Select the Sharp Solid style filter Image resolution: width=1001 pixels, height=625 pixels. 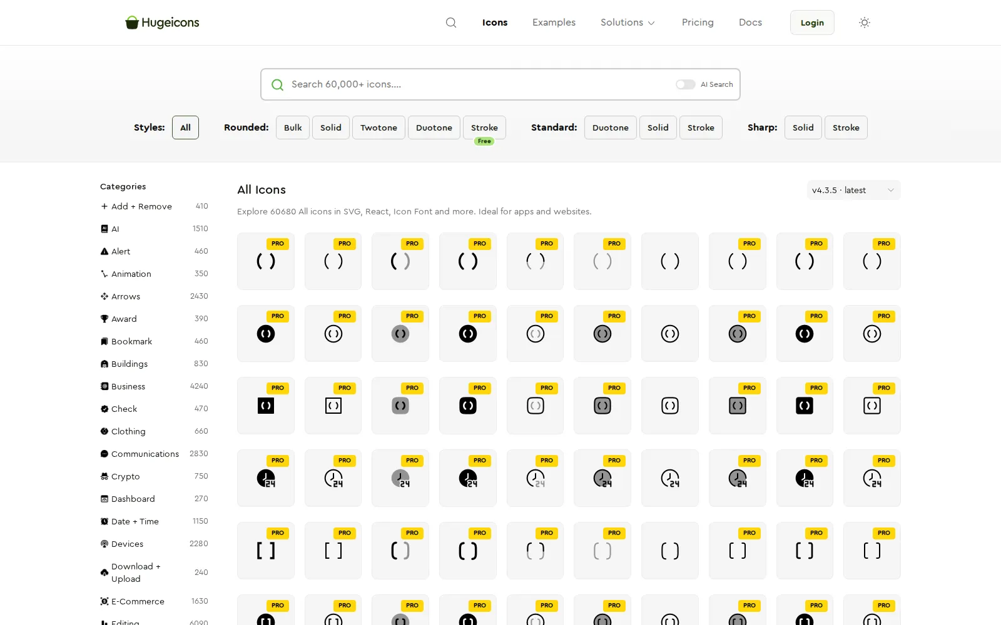[803, 127]
